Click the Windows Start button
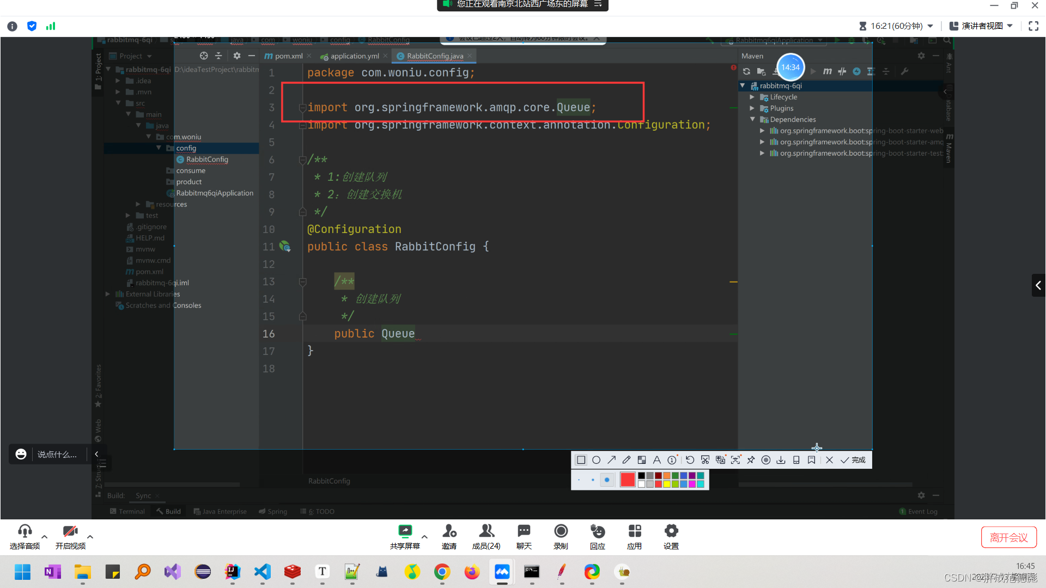Screen dimensions: 1046x588 pyautogui.click(x=22, y=572)
